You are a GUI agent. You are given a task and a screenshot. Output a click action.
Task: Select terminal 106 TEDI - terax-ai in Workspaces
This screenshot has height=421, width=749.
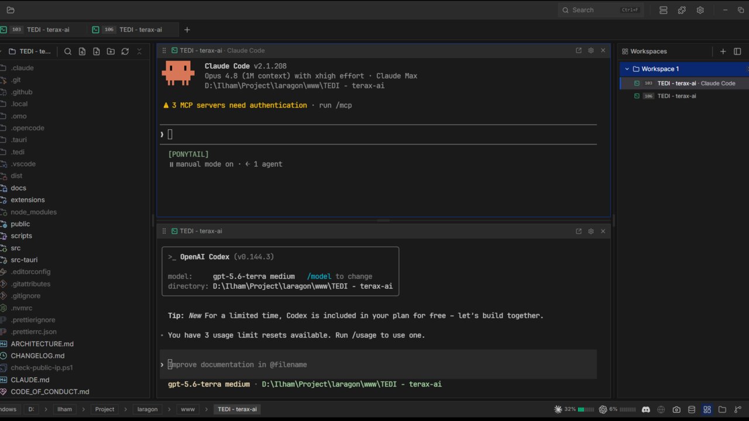click(684, 96)
